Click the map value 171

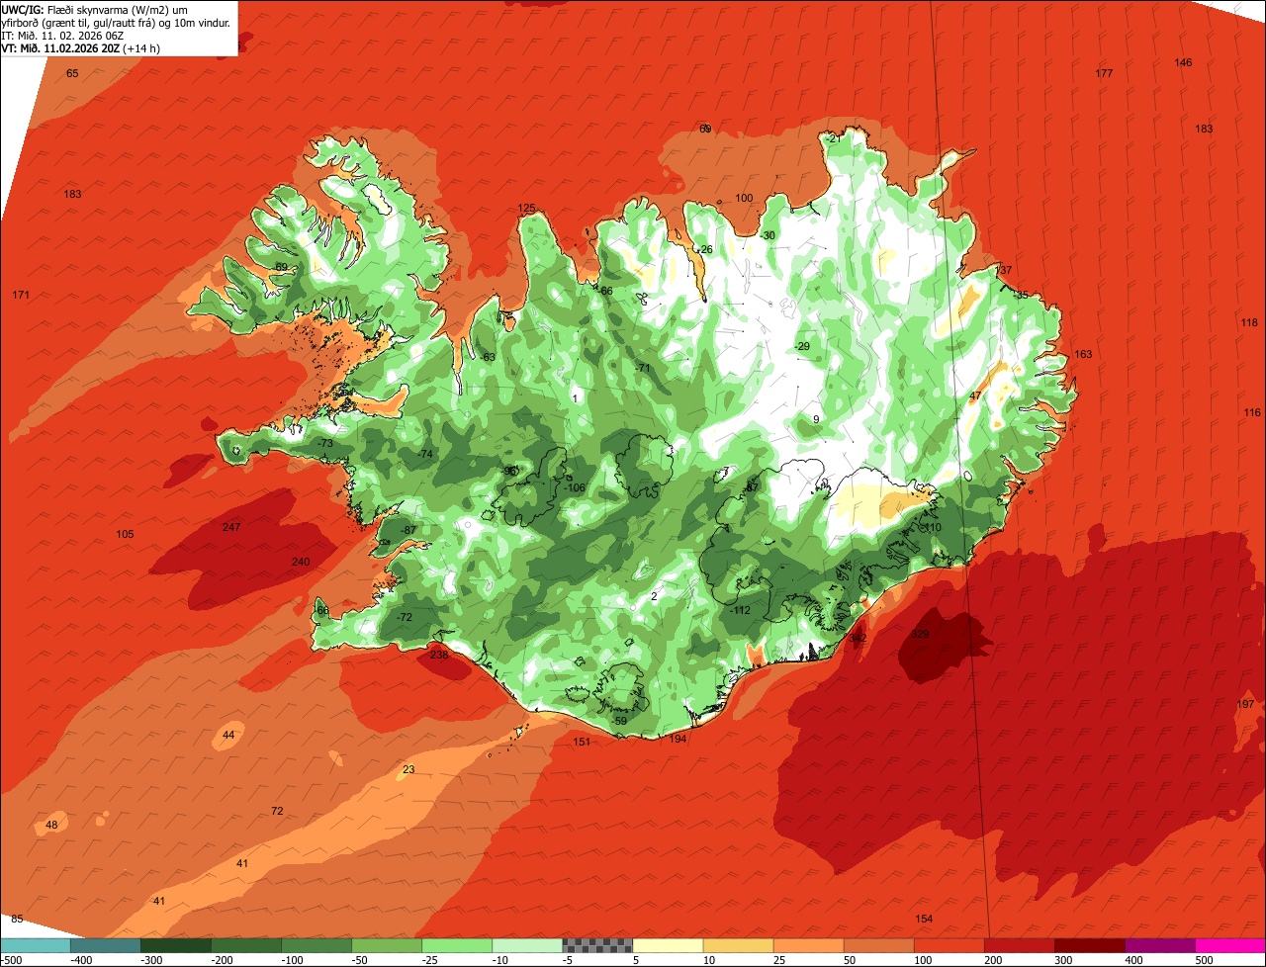pos(21,295)
